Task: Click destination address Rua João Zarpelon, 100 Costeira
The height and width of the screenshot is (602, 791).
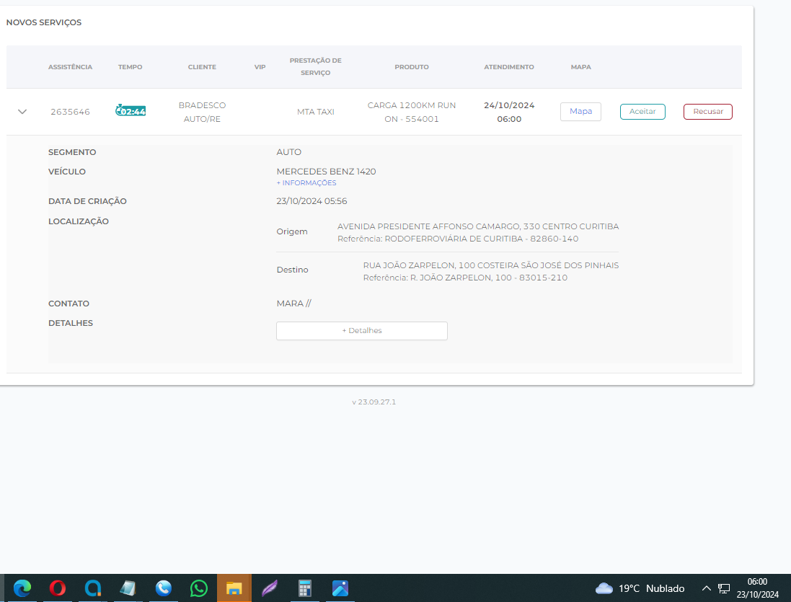Action: [491, 265]
